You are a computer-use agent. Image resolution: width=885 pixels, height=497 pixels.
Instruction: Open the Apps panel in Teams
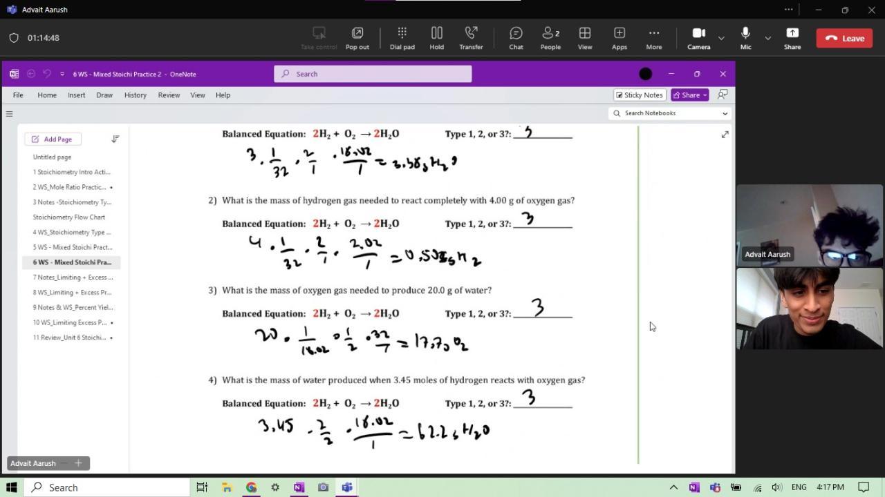pos(619,38)
